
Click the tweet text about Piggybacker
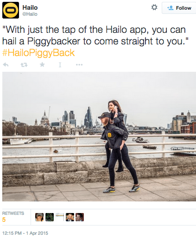click(x=95, y=36)
